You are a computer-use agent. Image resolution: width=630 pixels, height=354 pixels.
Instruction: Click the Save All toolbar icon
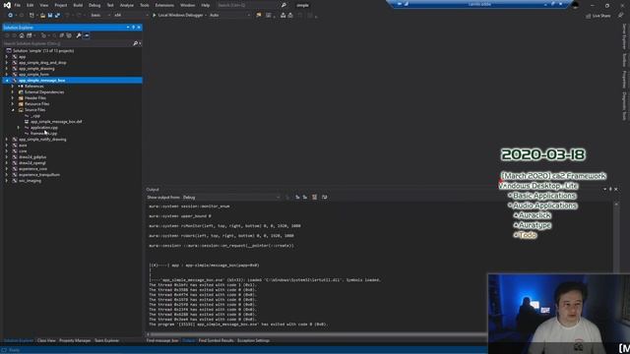click(57, 16)
